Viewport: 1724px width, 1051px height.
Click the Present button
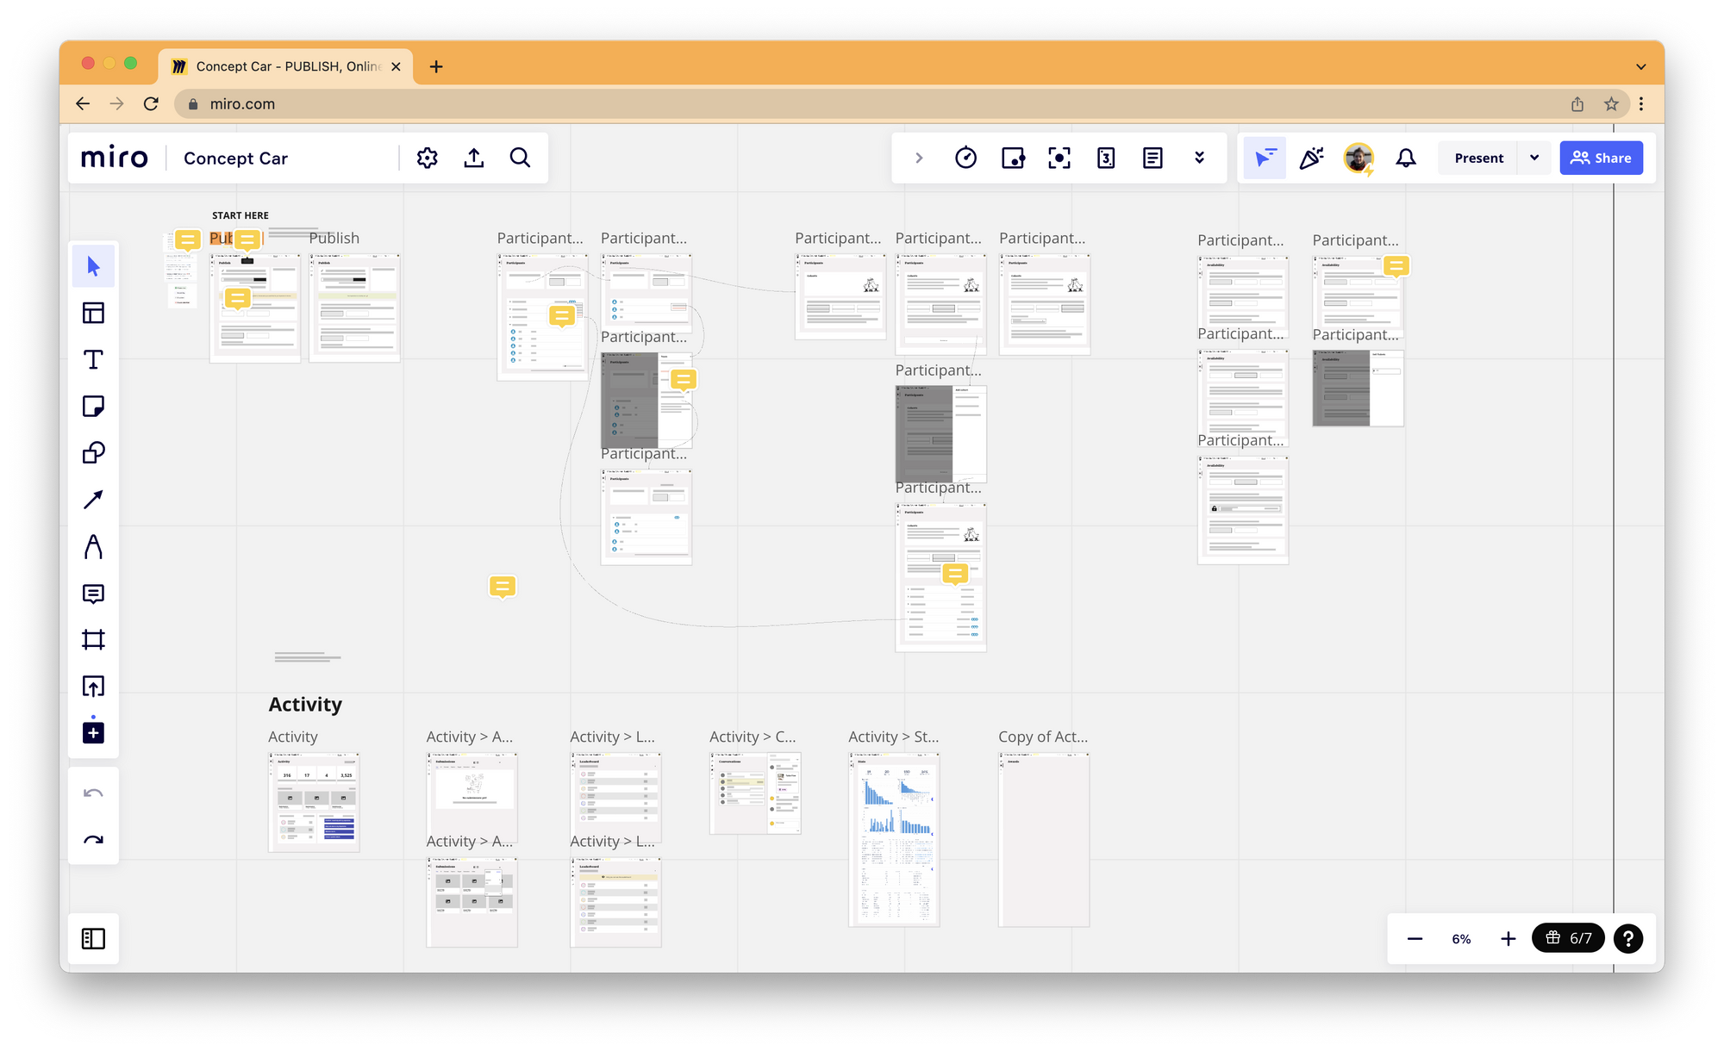coord(1478,158)
